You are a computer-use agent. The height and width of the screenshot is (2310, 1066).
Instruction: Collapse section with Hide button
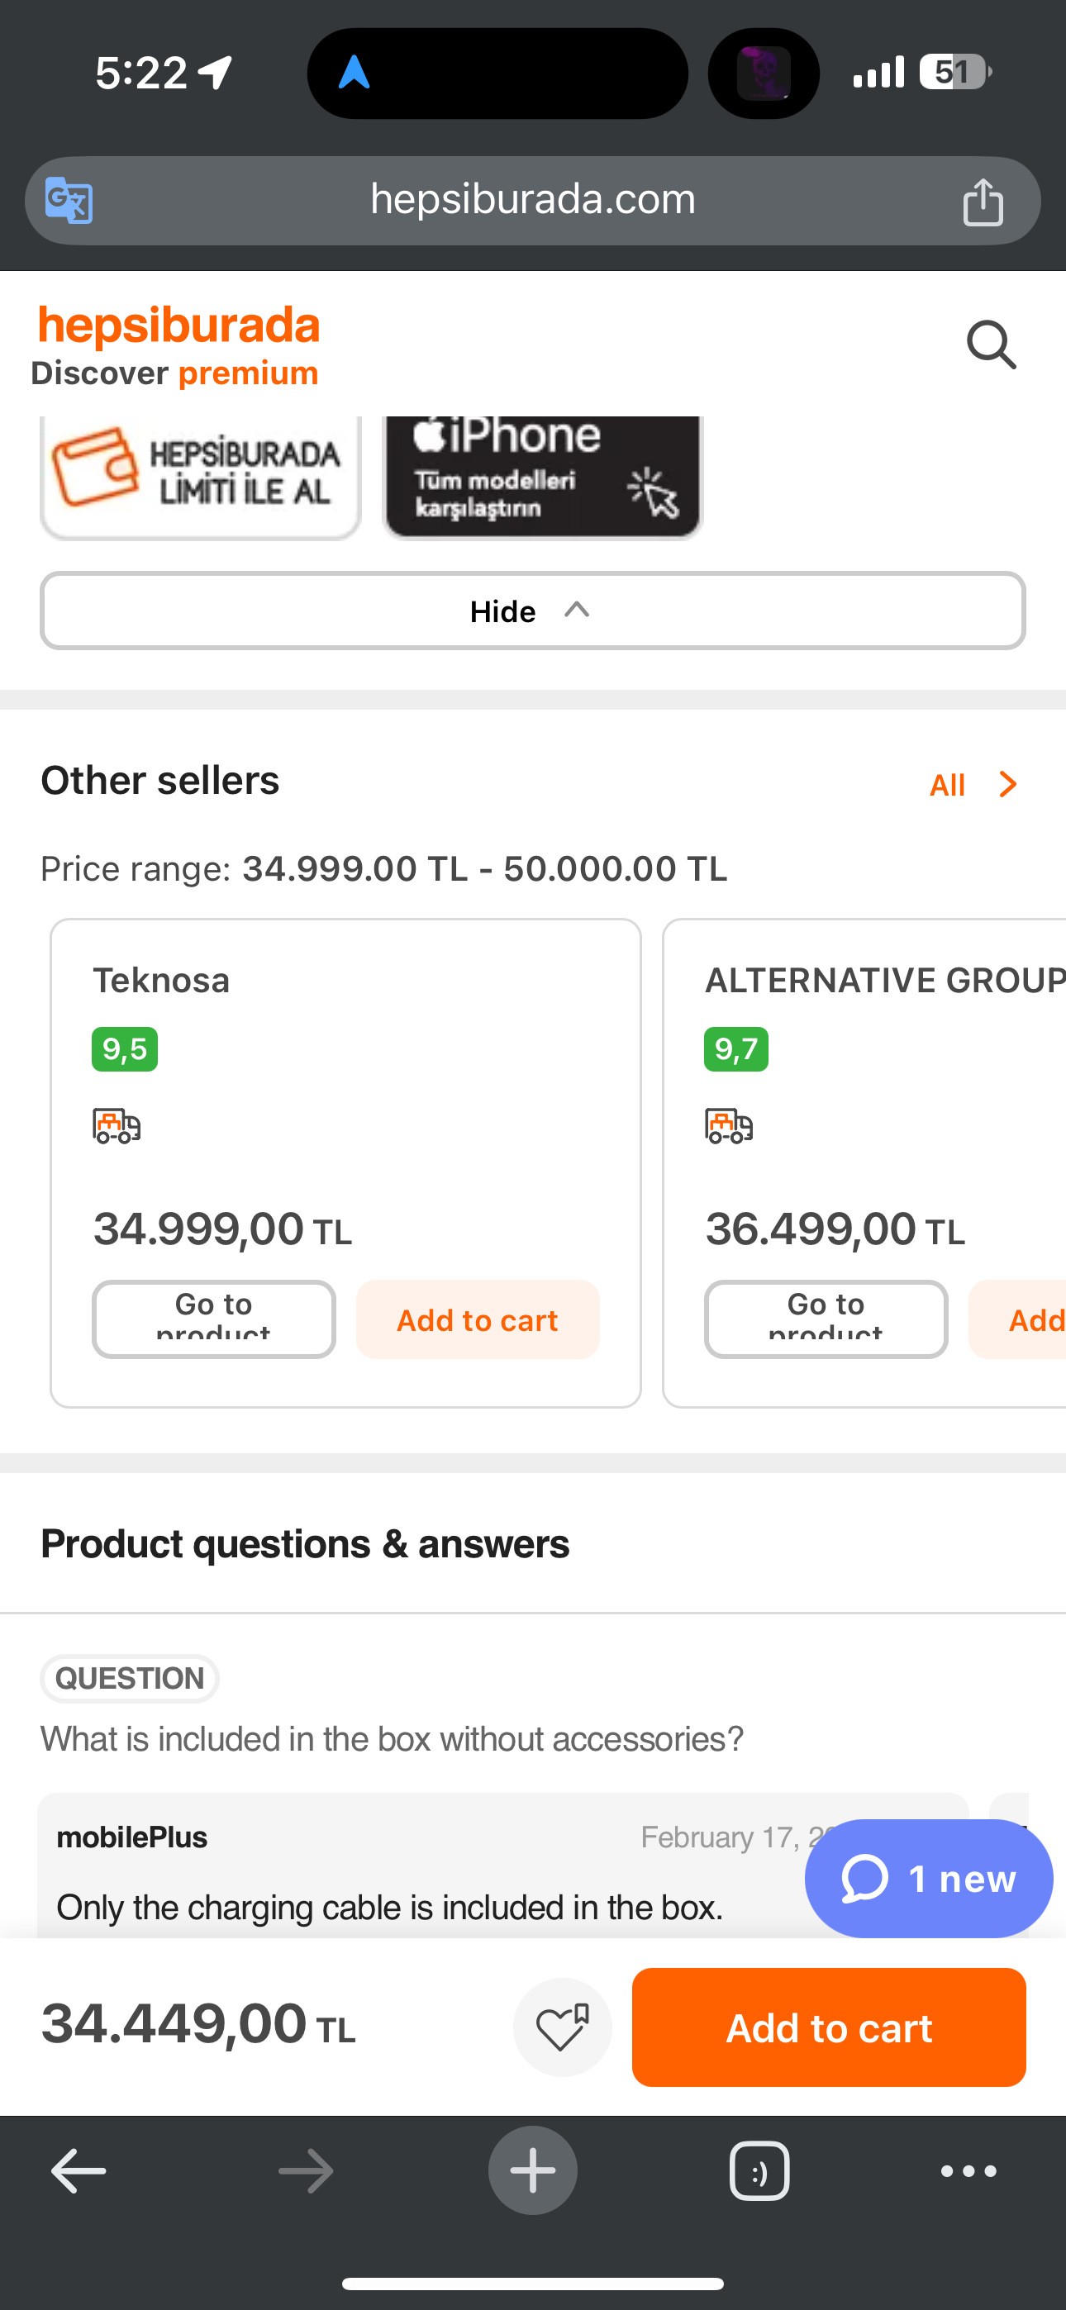[x=533, y=611]
